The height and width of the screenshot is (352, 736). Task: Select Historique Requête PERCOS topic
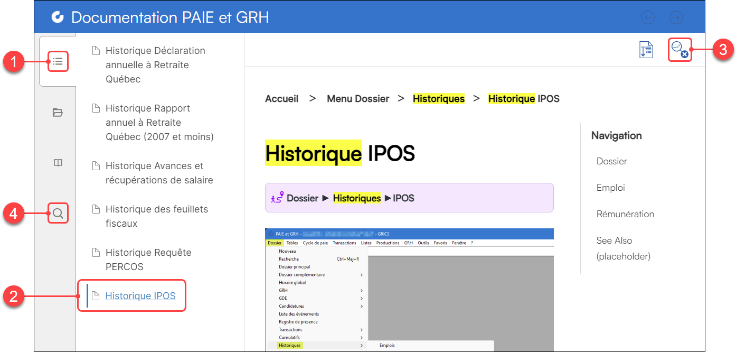point(148,260)
